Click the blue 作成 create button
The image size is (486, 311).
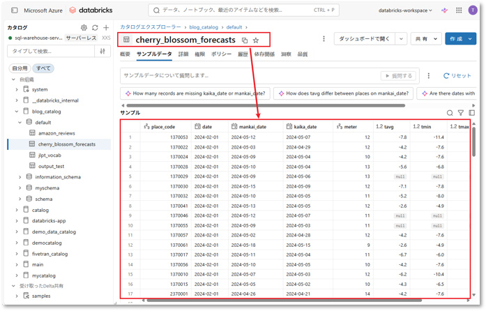point(461,39)
